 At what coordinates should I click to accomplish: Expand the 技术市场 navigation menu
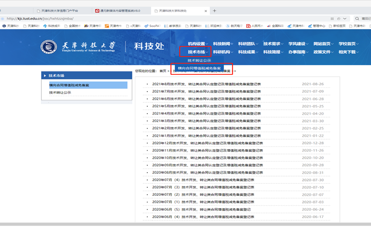[198, 52]
